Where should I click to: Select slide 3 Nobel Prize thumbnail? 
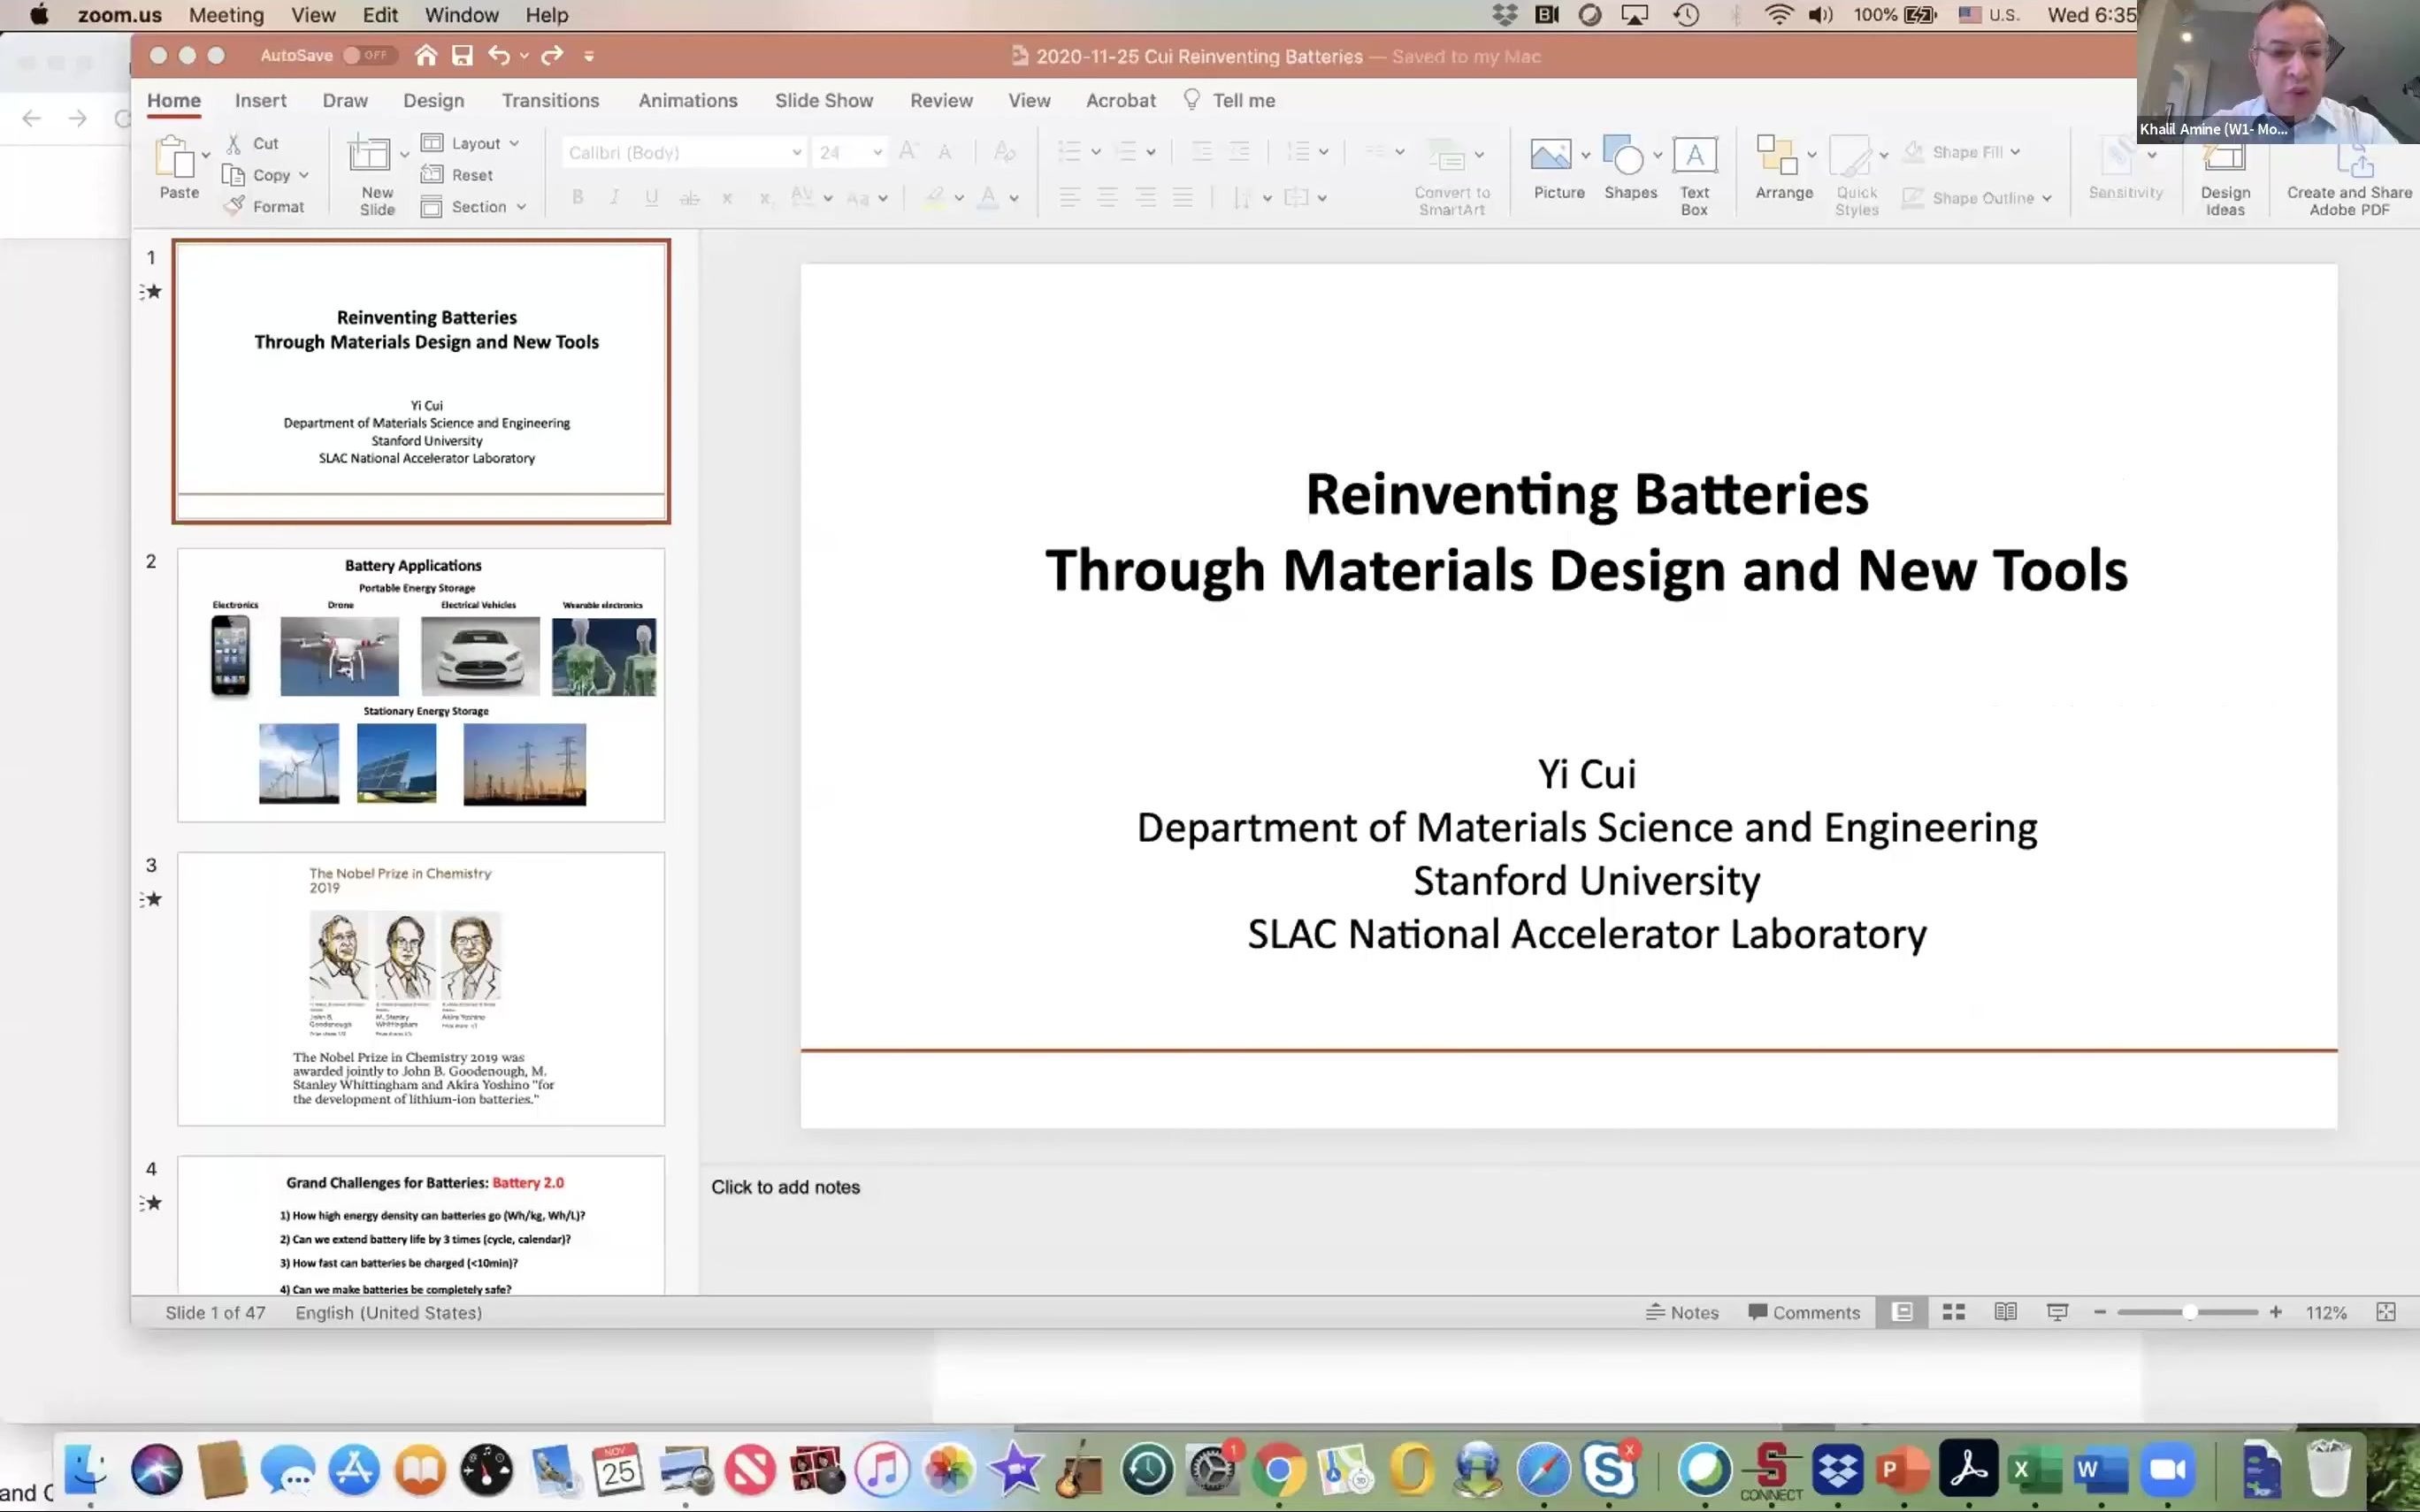click(421, 989)
